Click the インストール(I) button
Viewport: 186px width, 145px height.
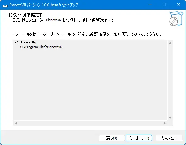pyautogui.click(x=139, y=138)
